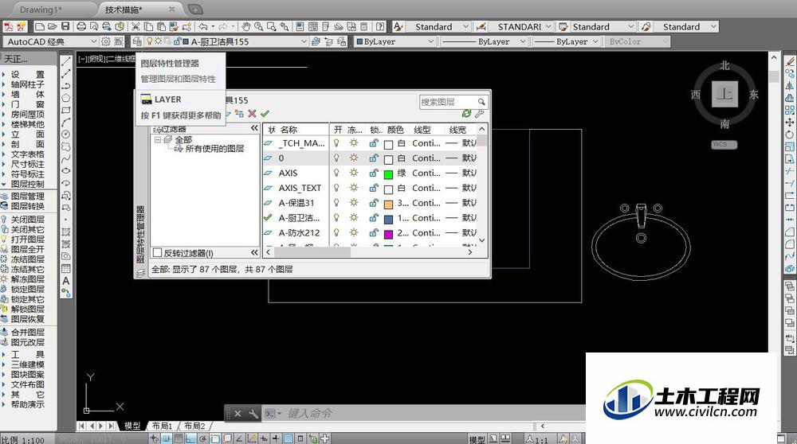Click magenta color swatch of A-防水212 layer
This screenshot has width=797, height=444.
(388, 235)
